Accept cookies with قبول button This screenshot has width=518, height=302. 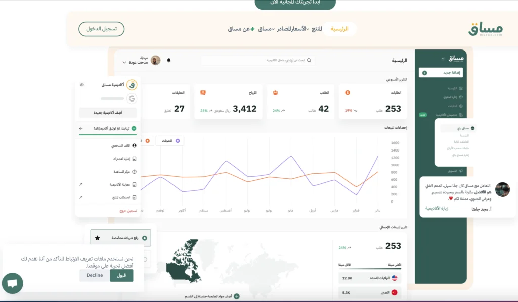tap(121, 276)
